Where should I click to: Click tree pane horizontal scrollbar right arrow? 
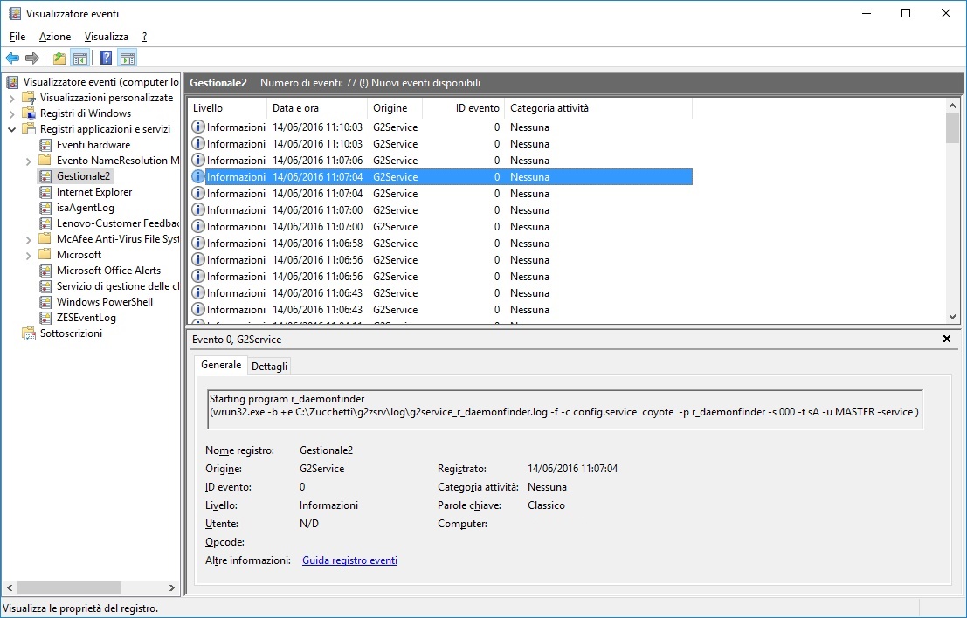171,587
